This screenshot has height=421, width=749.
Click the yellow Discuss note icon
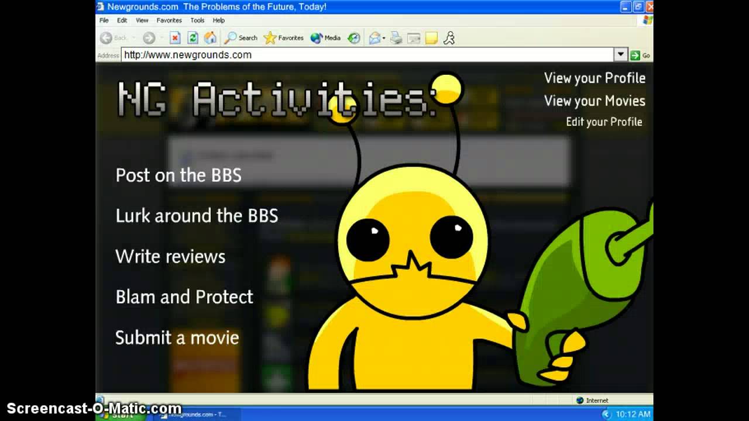(431, 38)
